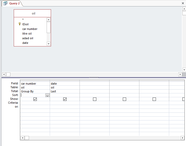
Task: Click the query grid scroll-right arrow
Action: 183,138
